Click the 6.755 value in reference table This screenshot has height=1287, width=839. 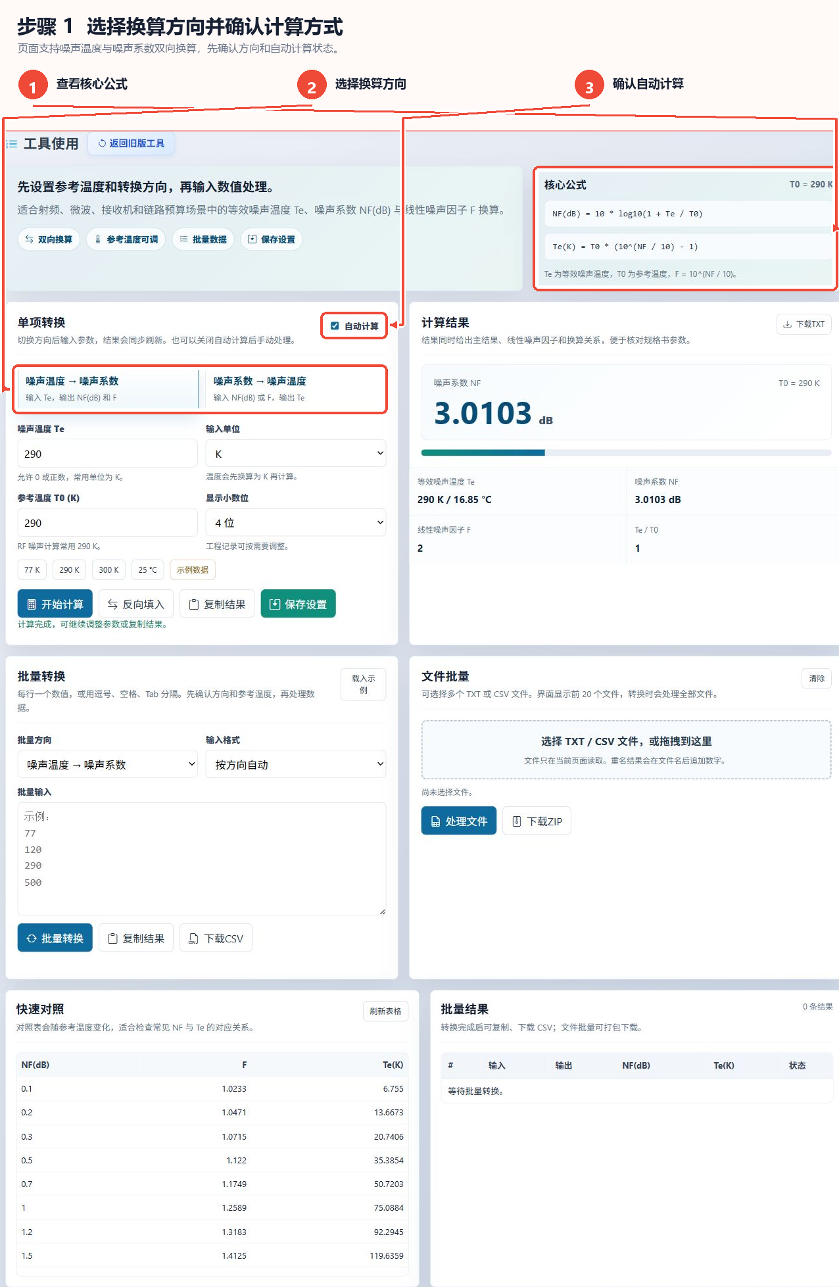pos(393,1089)
